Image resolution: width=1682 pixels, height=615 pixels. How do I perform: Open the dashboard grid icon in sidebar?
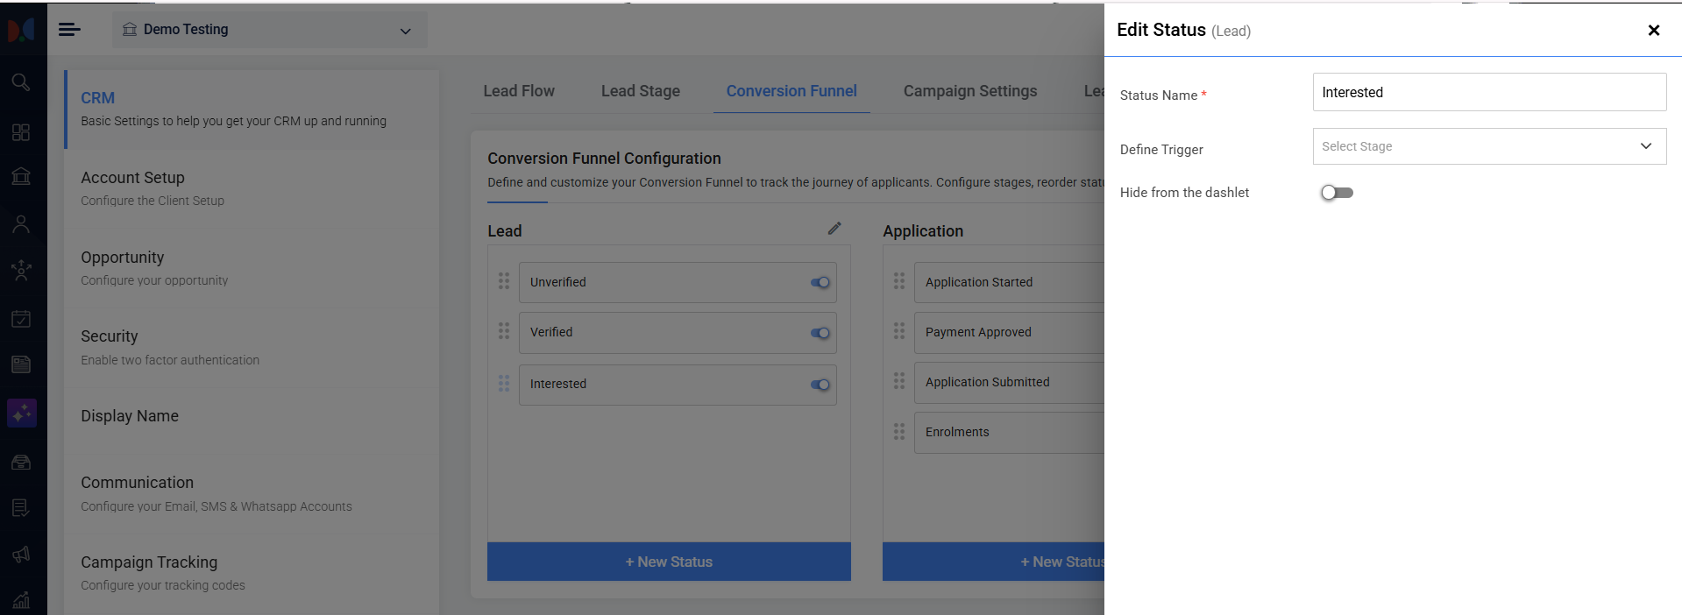click(21, 132)
